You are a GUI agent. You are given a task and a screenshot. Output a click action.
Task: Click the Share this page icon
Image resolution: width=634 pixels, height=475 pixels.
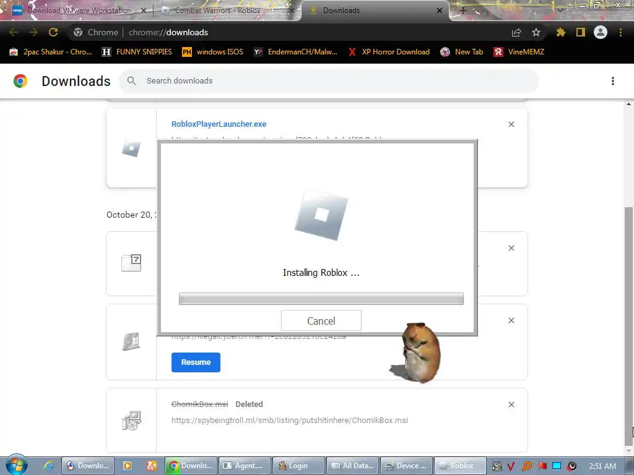516,32
